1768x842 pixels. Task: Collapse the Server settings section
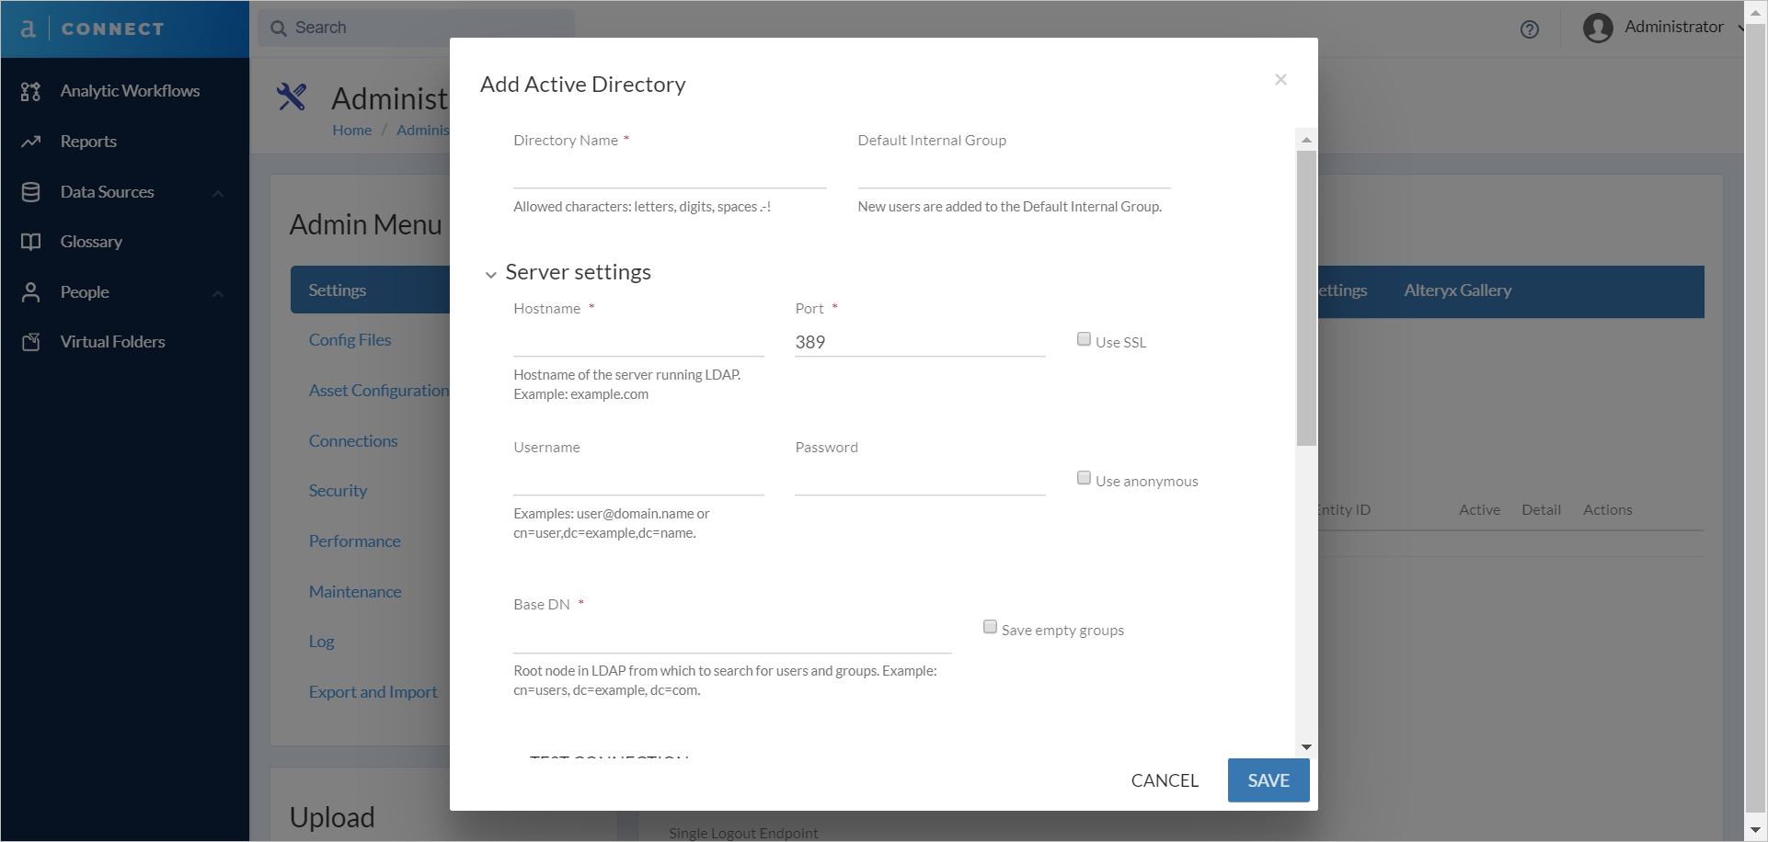click(x=491, y=274)
